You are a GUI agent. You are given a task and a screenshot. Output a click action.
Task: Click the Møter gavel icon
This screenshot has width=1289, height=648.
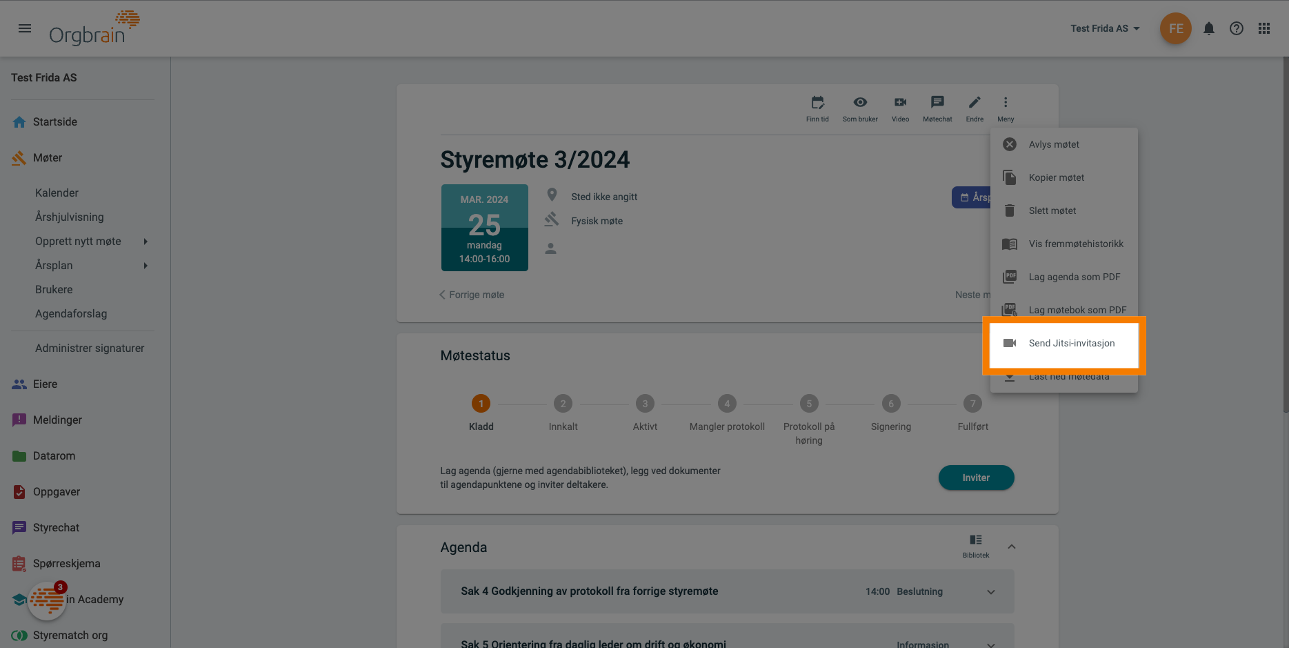tap(19, 157)
